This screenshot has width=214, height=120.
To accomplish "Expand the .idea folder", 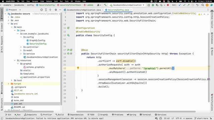I will 8,17.
